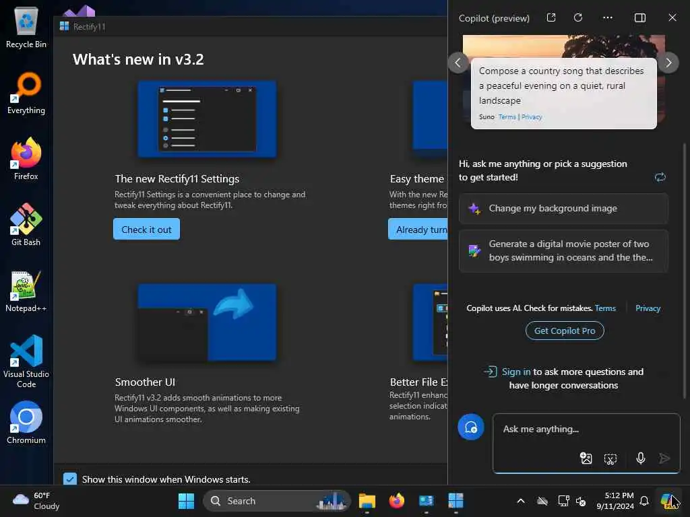Open Copilot Terms link near disclaimer

click(x=605, y=308)
